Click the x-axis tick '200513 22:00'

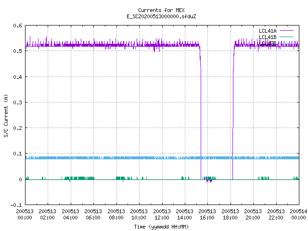(x=276, y=215)
